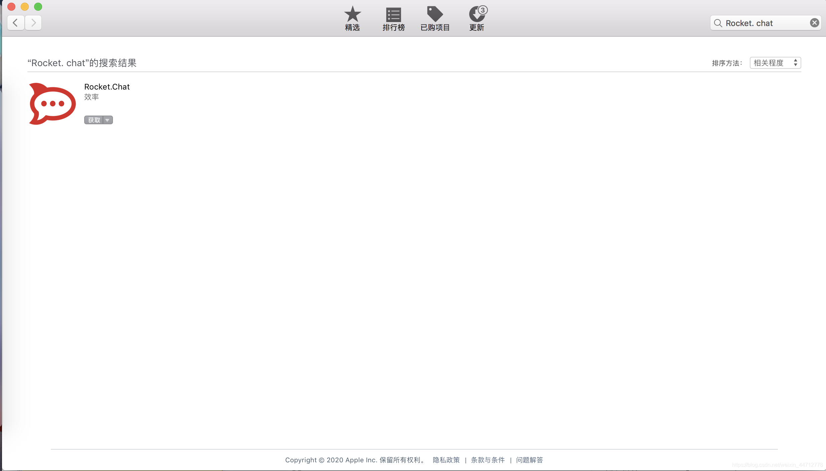The image size is (826, 471).
Task: Click the sort dropdown stepper arrows
Action: tap(796, 63)
